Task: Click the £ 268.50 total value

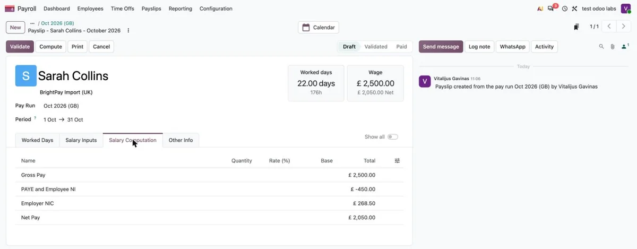Action: [364, 203]
